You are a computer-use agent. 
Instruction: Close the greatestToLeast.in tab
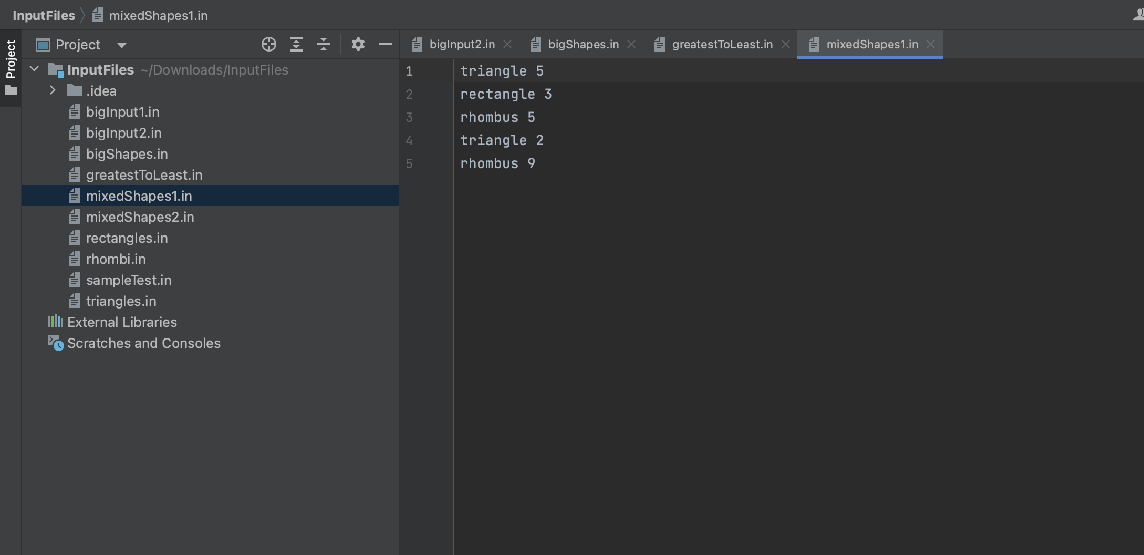[786, 44]
